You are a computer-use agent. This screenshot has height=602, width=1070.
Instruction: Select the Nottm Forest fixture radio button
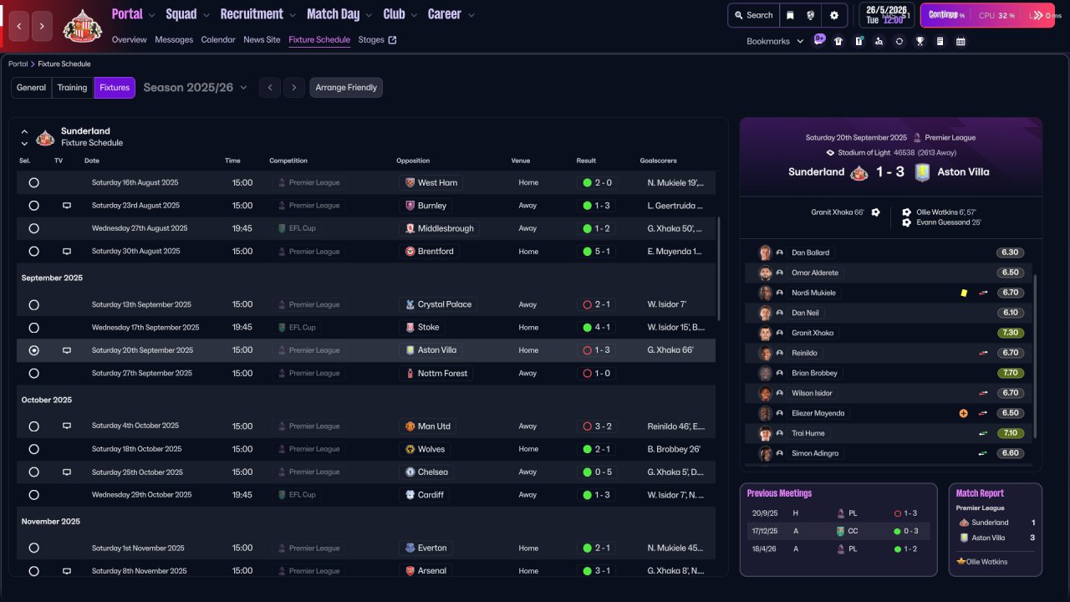click(33, 374)
